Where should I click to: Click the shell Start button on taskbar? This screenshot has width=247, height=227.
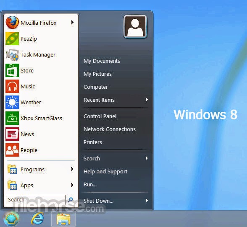[11, 219]
